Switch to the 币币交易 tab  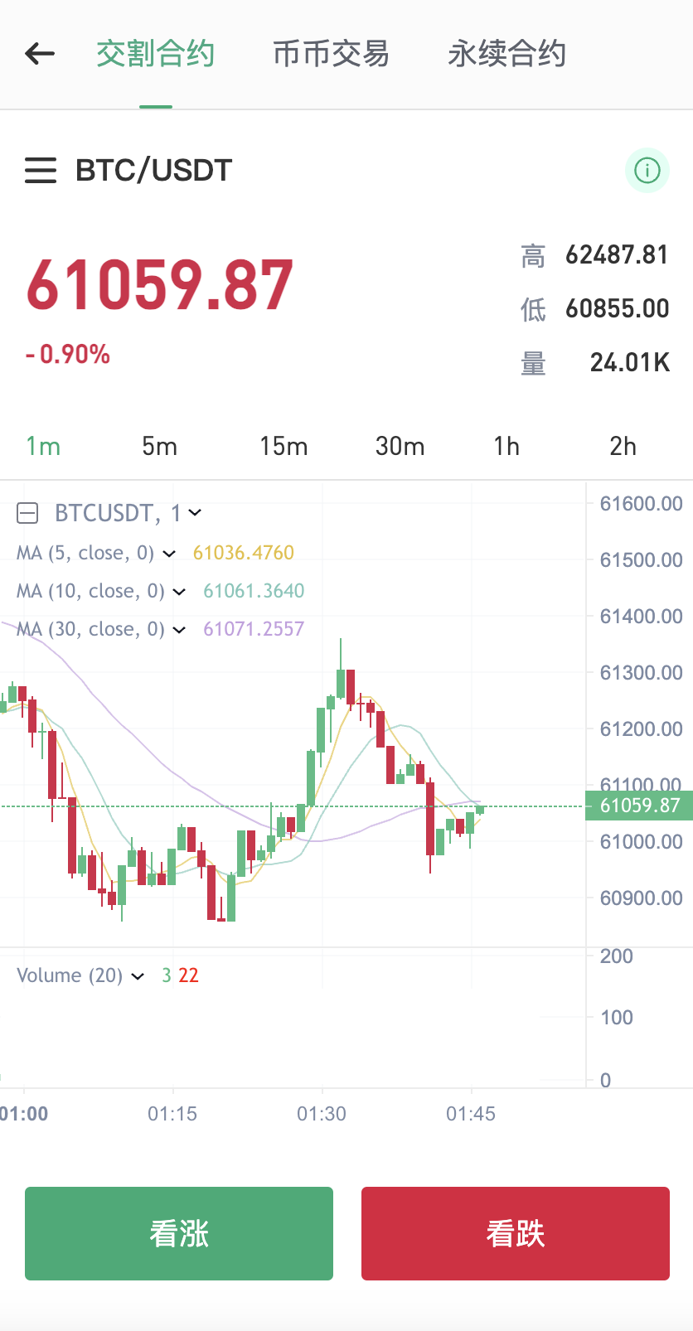pos(331,53)
